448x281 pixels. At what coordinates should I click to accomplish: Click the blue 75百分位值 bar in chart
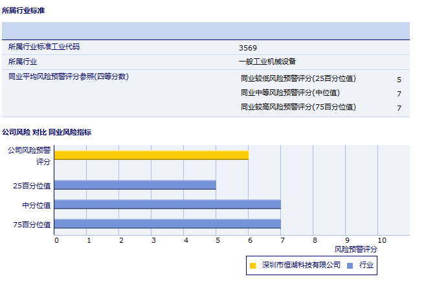(x=167, y=224)
